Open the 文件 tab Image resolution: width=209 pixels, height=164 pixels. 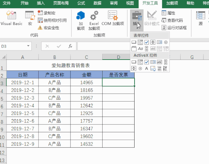click(x=7, y=3)
